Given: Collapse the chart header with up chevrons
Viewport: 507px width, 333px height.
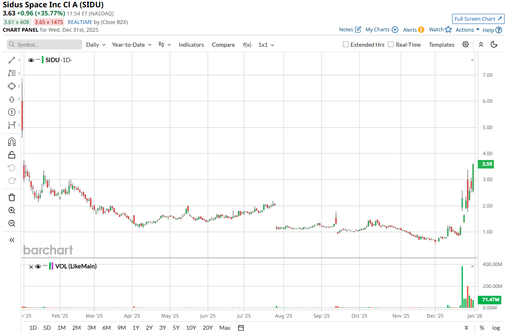Looking at the screenshot, I should (481, 45).
